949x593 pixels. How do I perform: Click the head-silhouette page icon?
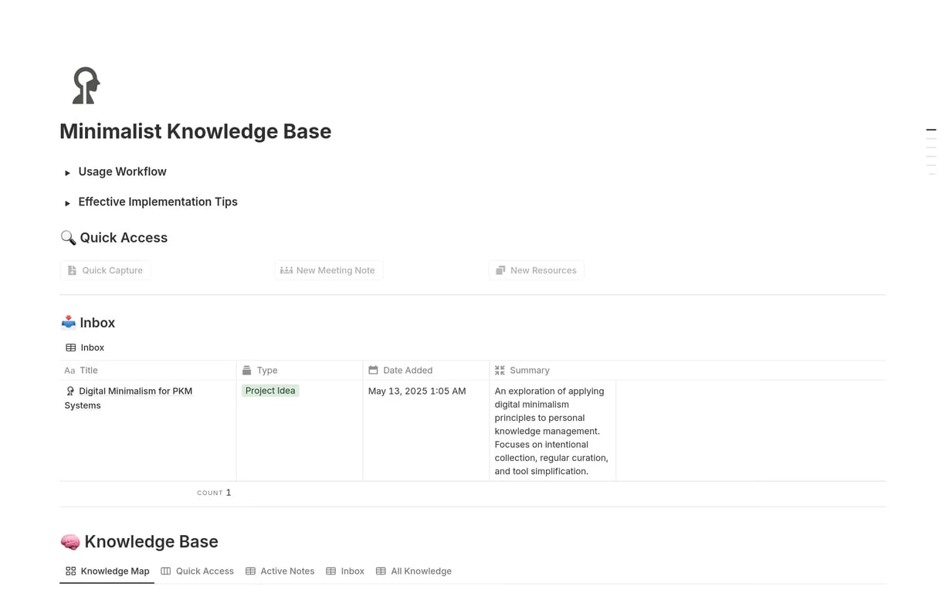[x=86, y=86]
